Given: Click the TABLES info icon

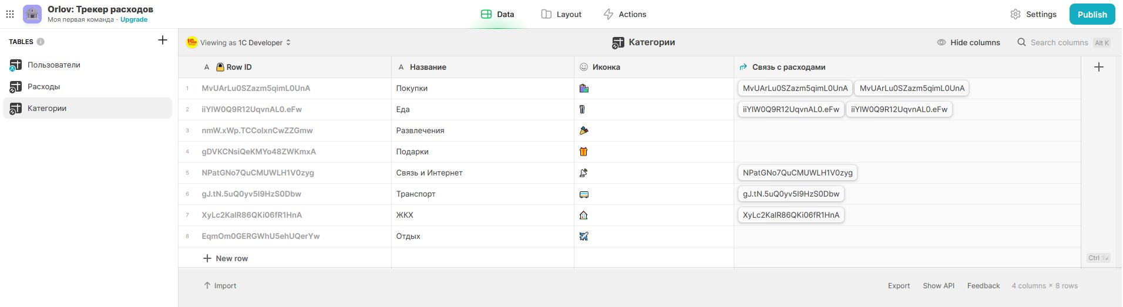Looking at the screenshot, I should (41, 42).
